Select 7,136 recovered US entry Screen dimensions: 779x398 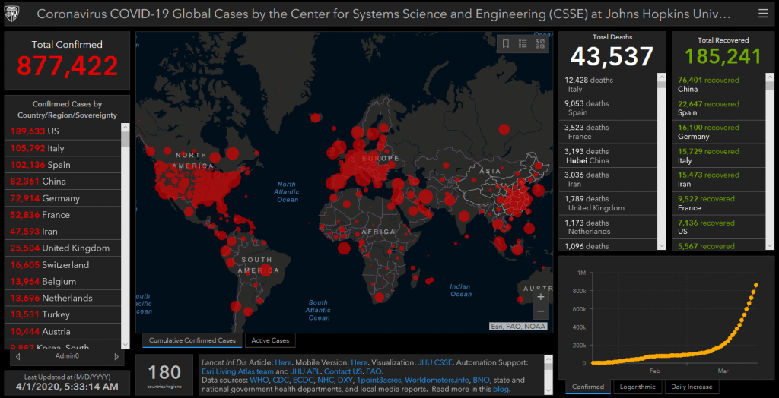click(x=719, y=227)
